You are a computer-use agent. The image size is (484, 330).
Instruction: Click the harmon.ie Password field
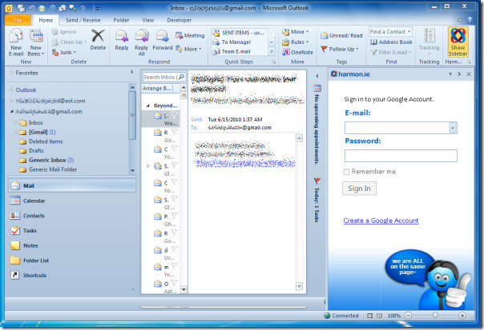click(401, 156)
